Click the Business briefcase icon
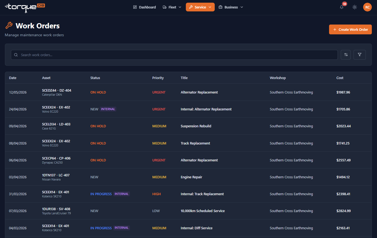 pos(221,7)
